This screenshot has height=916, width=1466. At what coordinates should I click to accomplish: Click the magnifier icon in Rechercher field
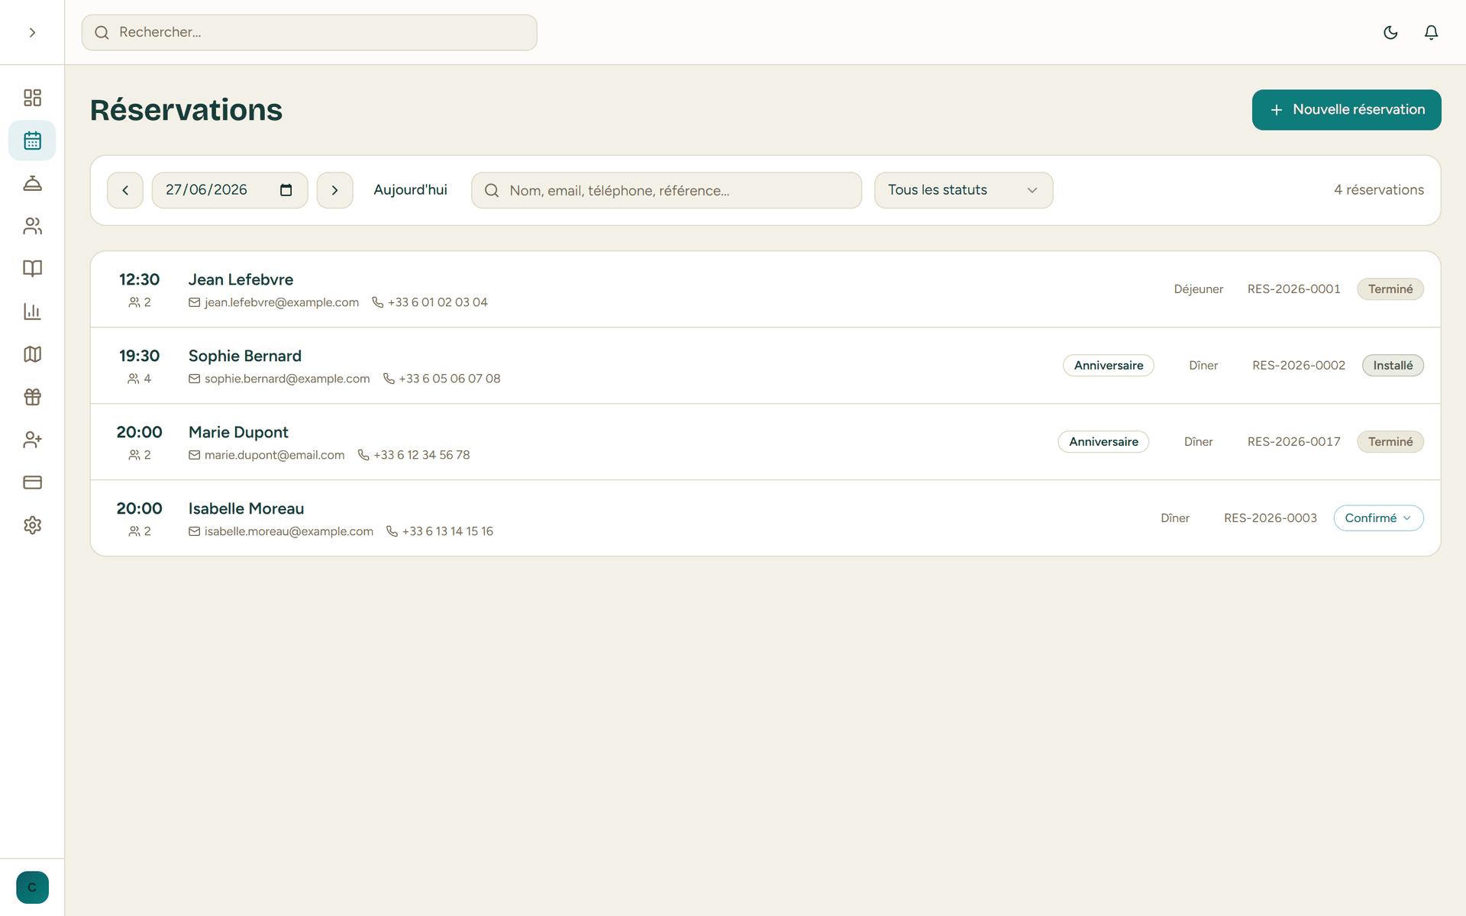point(102,32)
